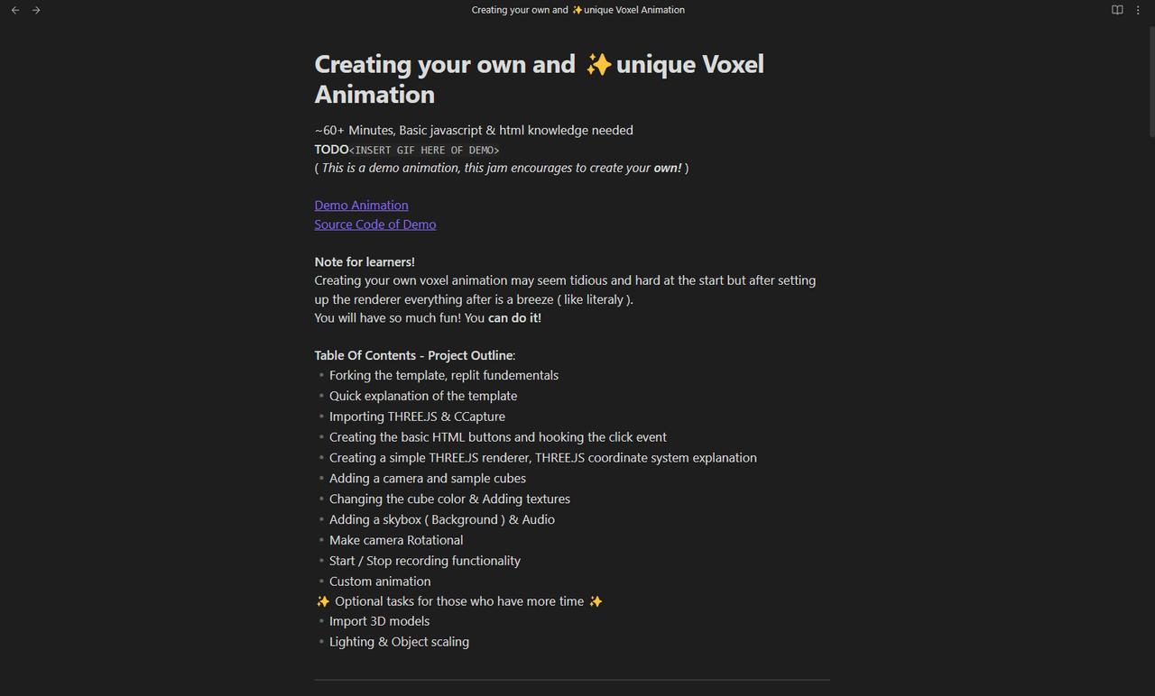Click the "Start / Stop recording functionality" bullet
This screenshot has height=696, width=1155.
click(x=424, y=561)
